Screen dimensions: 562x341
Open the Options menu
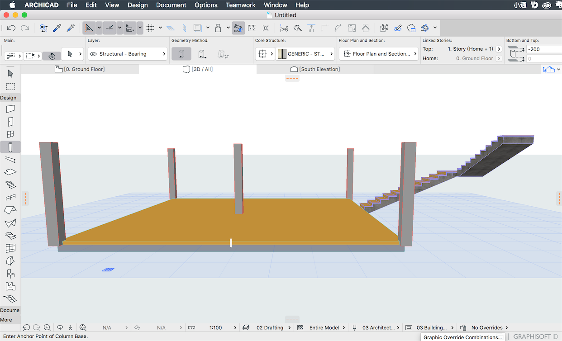click(x=206, y=5)
